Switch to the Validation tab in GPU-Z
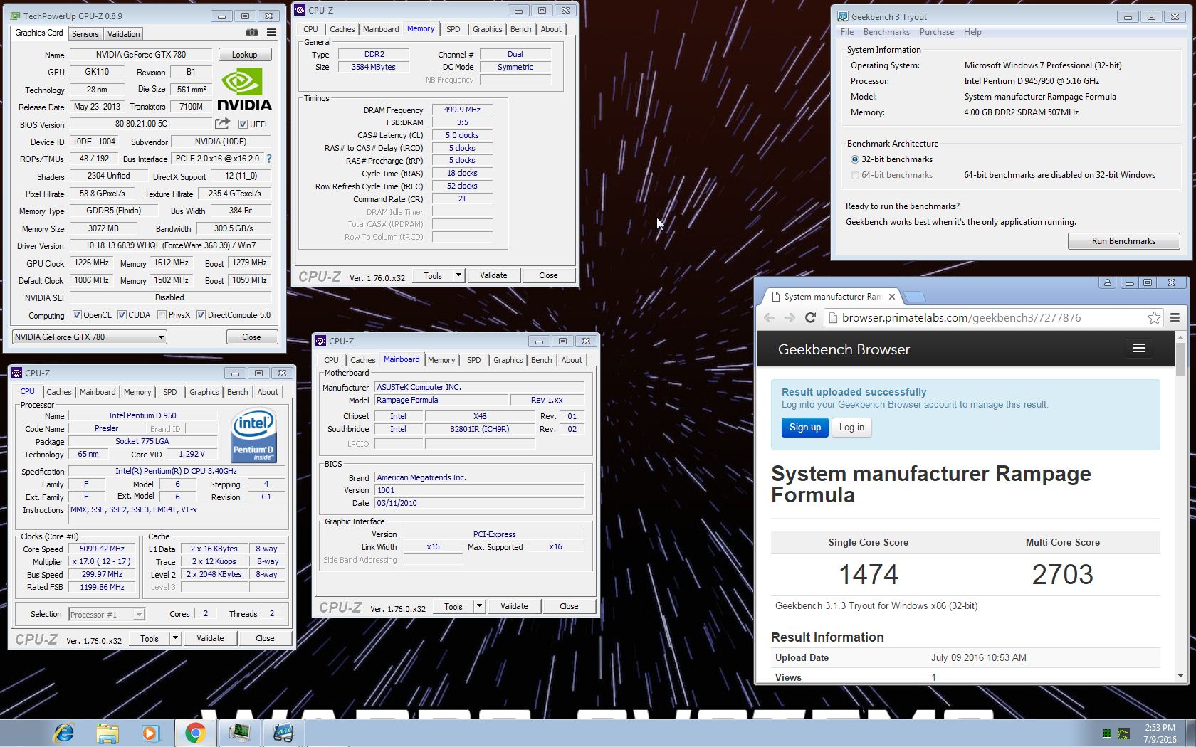Viewport: 1196px width, 747px height. coord(124,34)
